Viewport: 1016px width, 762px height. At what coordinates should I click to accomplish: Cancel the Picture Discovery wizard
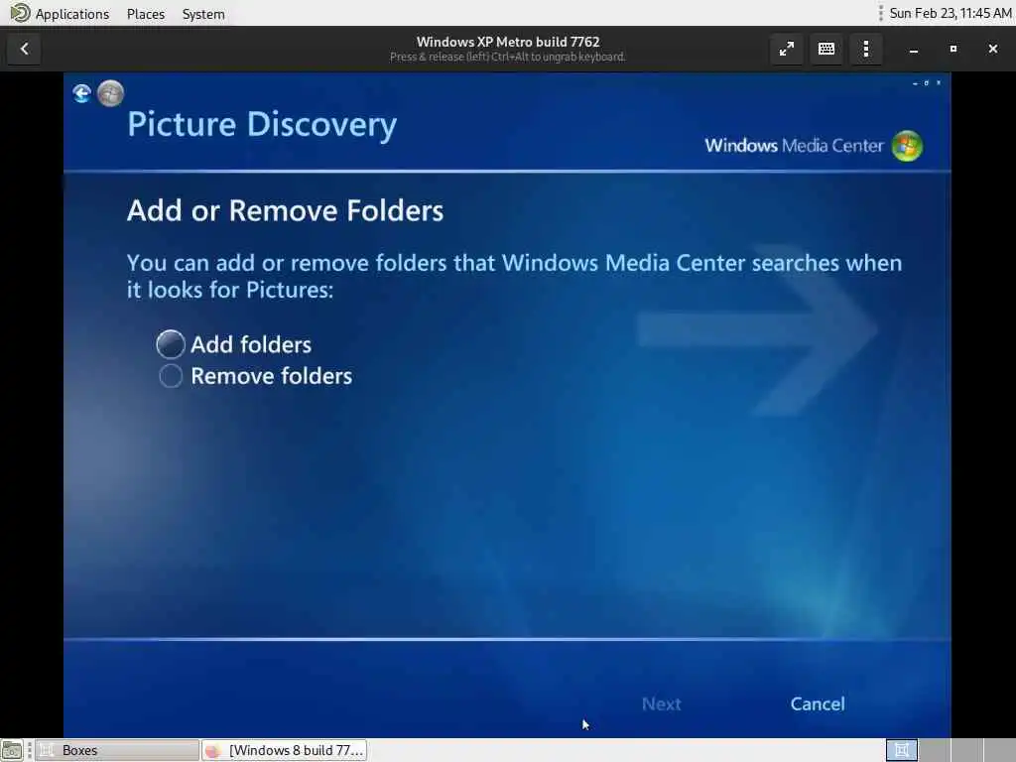[x=818, y=703]
